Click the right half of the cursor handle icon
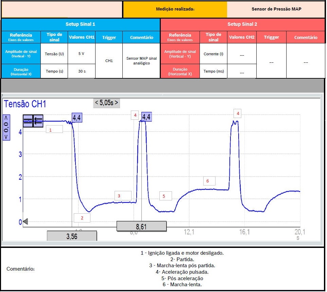This screenshot has height=292, width=327. [x=38, y=121]
